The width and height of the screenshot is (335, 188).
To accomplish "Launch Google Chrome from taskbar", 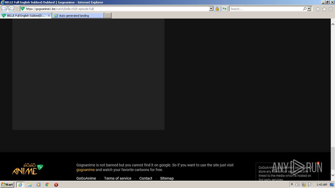I will click(x=47, y=185).
